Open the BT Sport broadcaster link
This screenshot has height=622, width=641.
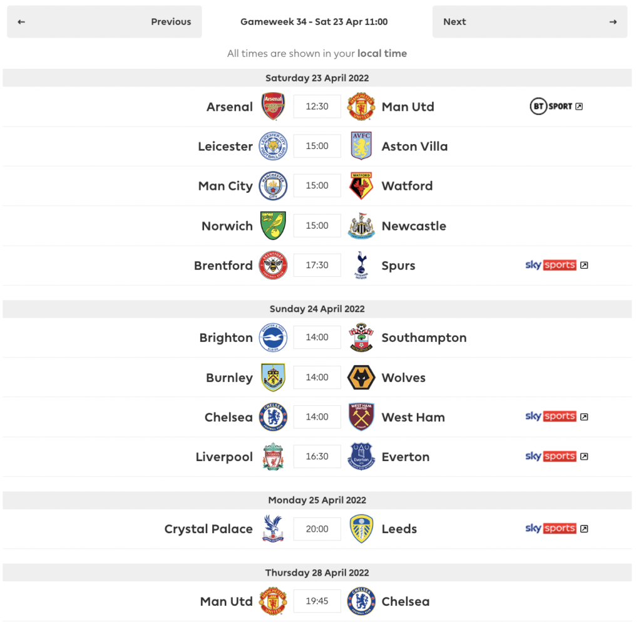pyautogui.click(x=556, y=106)
